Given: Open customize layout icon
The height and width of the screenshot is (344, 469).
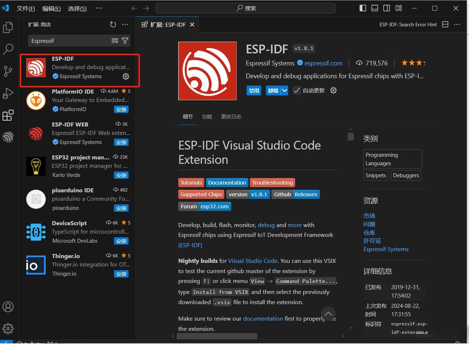Looking at the screenshot, I should point(399,8).
